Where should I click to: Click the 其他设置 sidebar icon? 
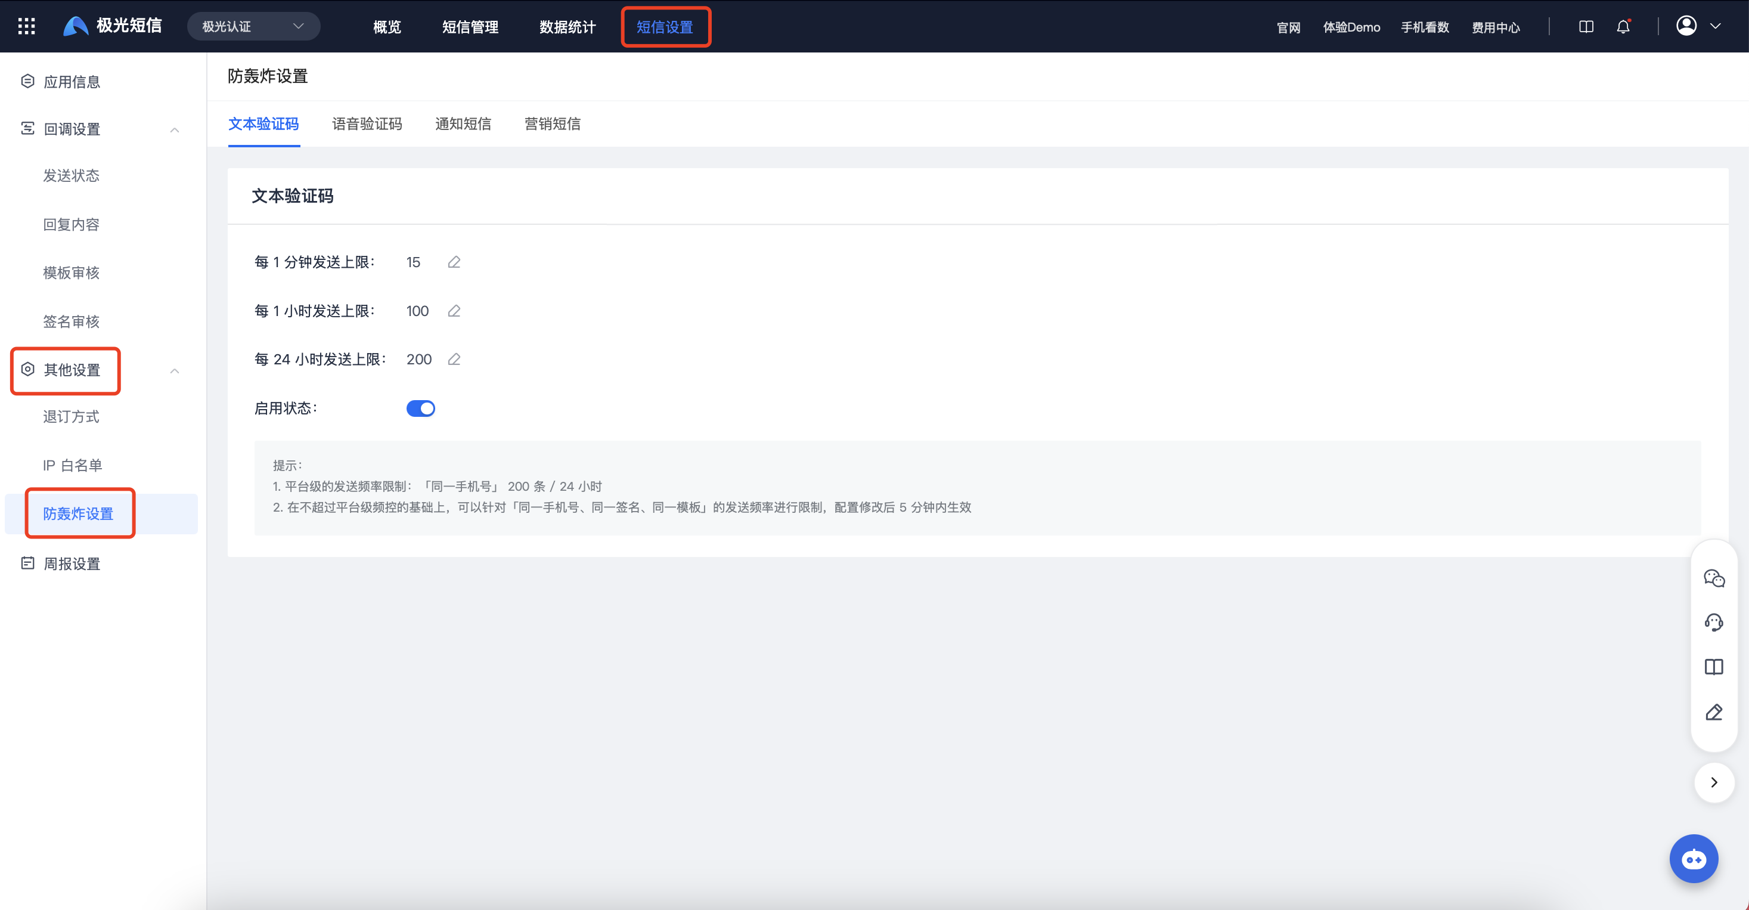click(x=27, y=370)
